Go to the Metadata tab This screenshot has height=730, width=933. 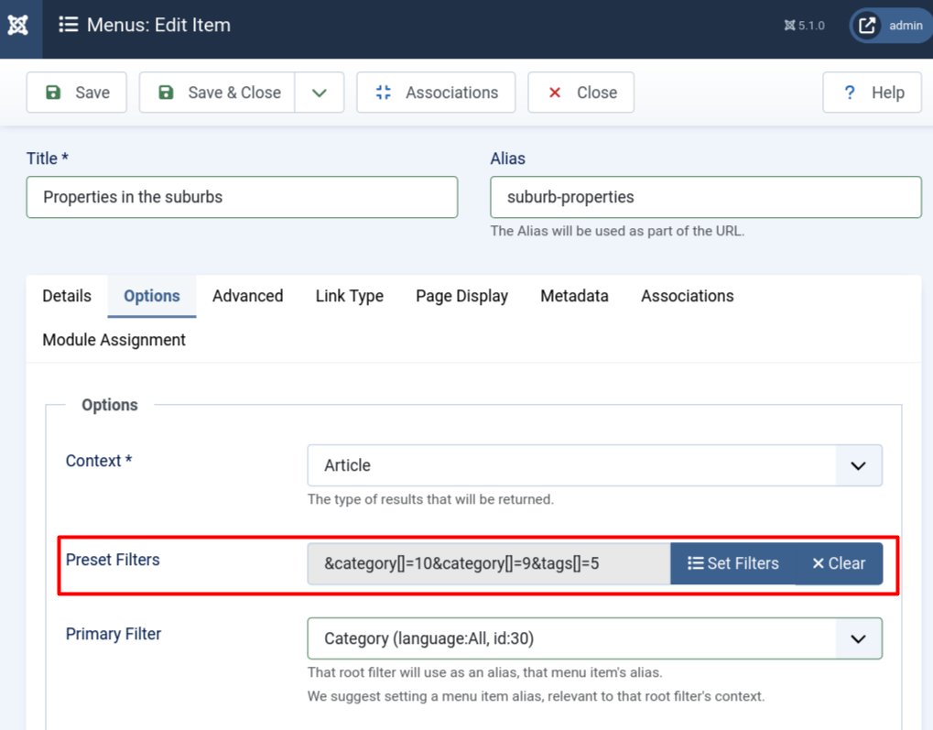(574, 296)
